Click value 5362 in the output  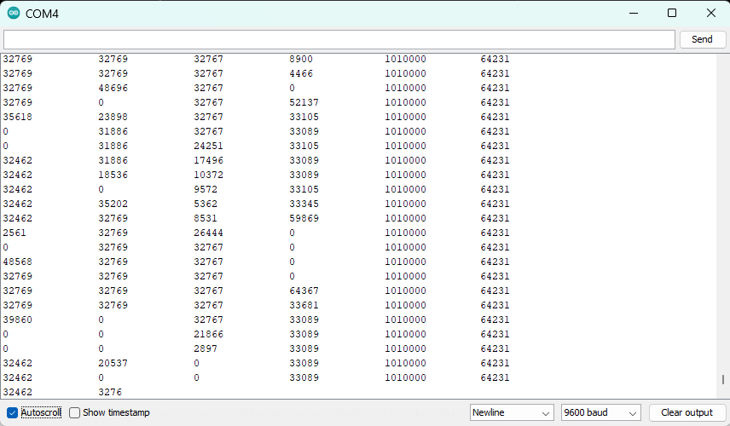coord(206,204)
